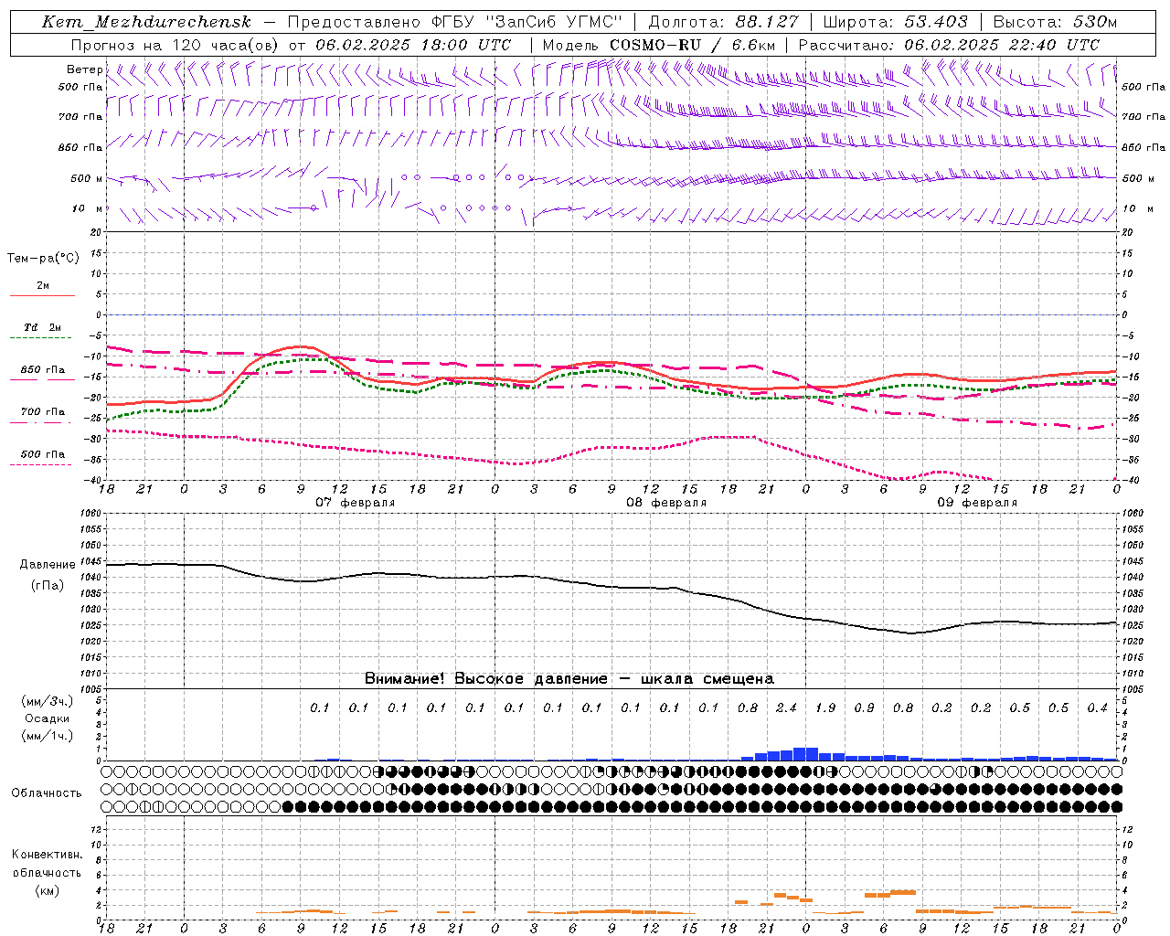
Task: Click the "Тем-ра(°C)" temperature legend title
Action: [x=43, y=259]
